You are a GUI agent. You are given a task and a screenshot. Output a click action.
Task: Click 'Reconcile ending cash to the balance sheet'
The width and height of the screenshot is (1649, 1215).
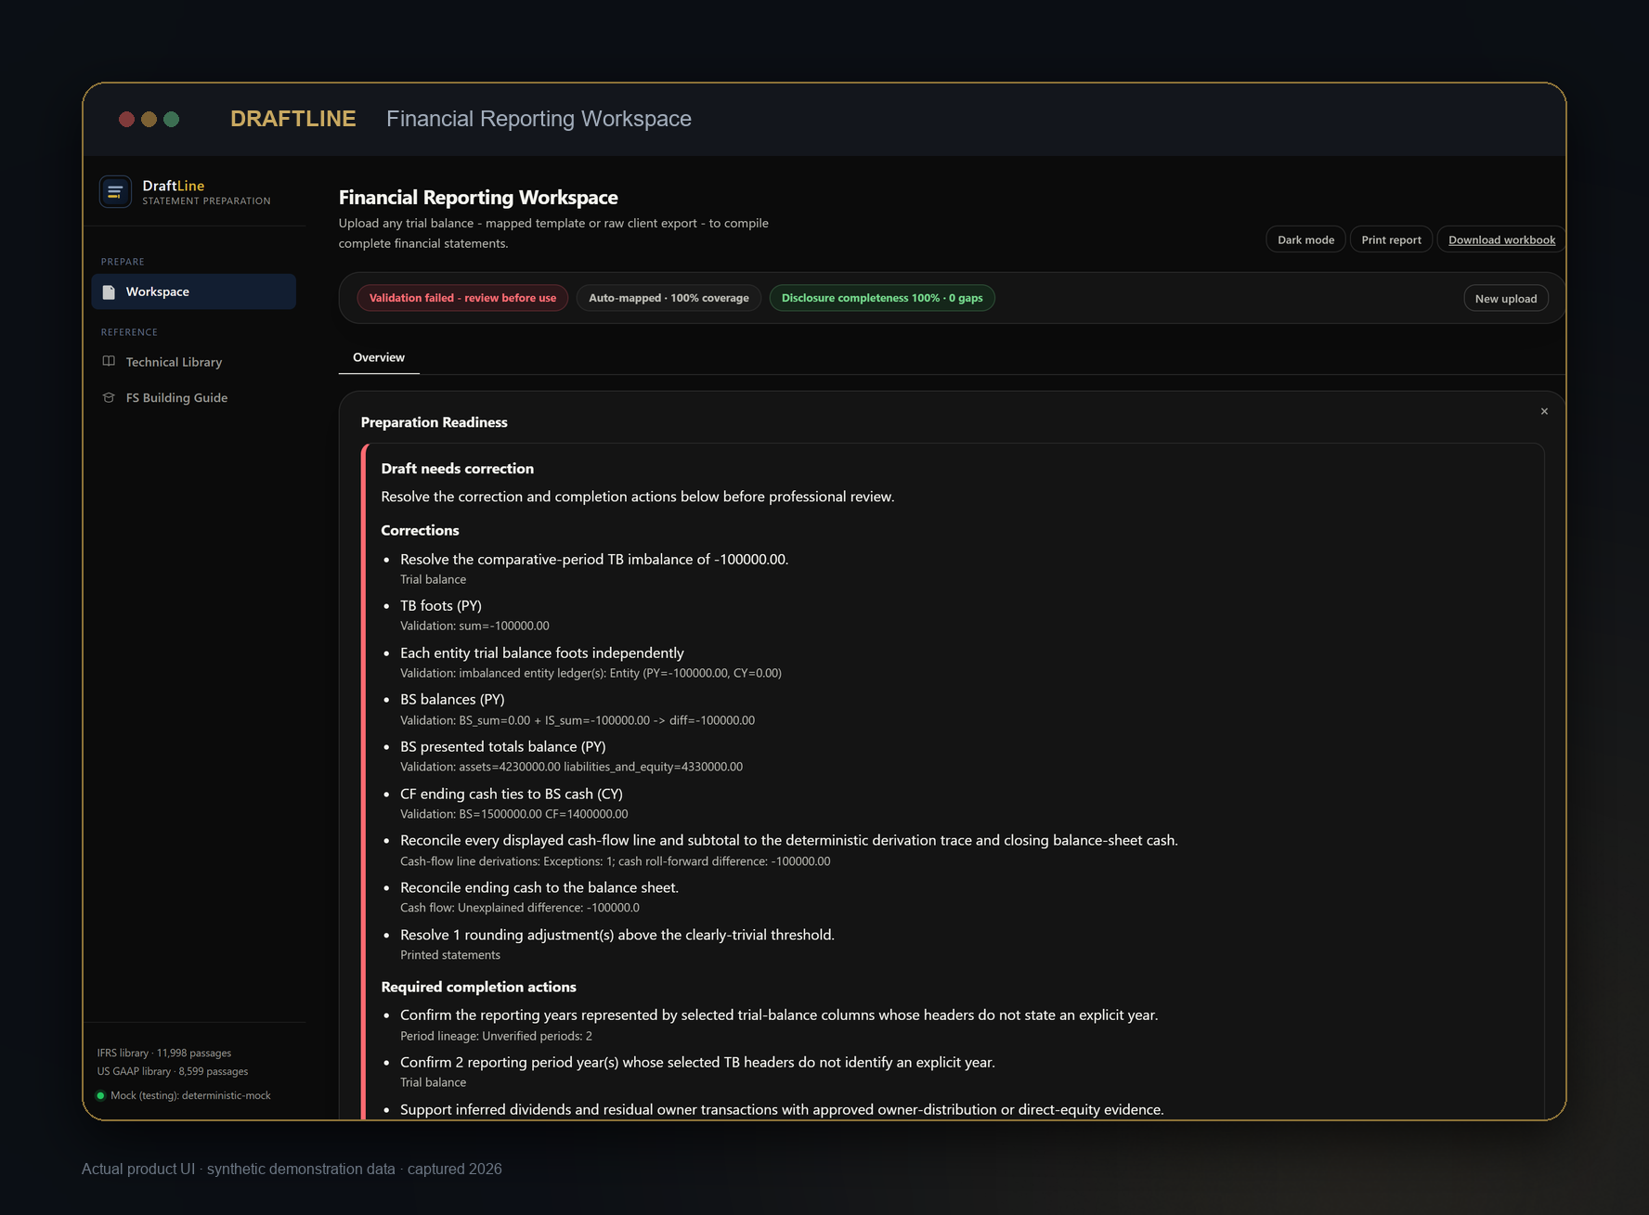click(539, 887)
